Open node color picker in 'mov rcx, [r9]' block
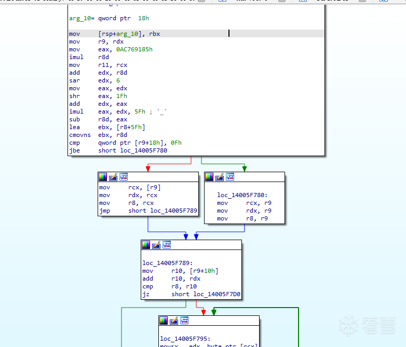Viewport: 406px width, 347px height. point(103,177)
